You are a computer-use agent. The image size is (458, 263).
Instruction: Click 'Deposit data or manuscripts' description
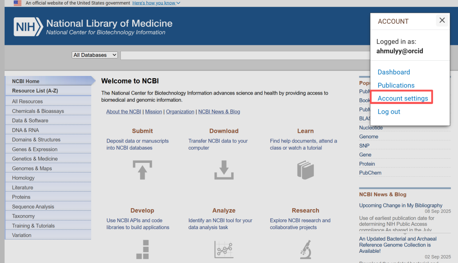[x=137, y=144]
